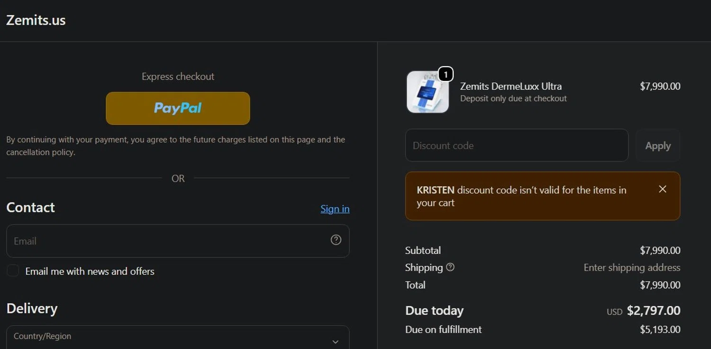This screenshot has width=711, height=349.
Task: Click the $2,797.00 due today amount
Action: pos(654,311)
